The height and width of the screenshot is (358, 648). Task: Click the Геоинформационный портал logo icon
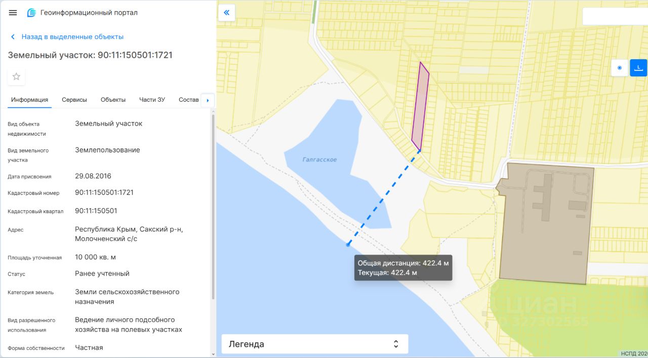31,13
